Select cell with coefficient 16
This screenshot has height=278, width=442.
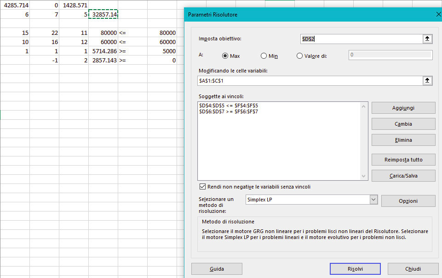point(45,42)
